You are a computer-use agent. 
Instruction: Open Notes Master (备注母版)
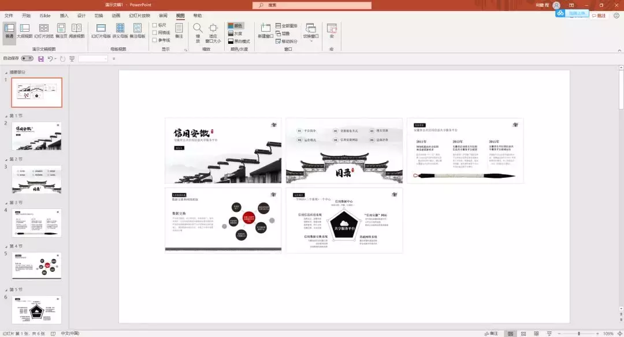click(138, 31)
